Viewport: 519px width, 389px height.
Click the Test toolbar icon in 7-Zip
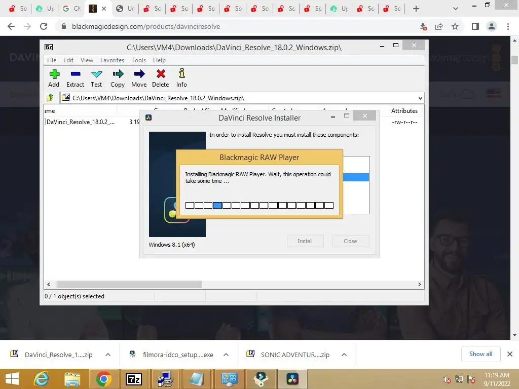click(96, 79)
